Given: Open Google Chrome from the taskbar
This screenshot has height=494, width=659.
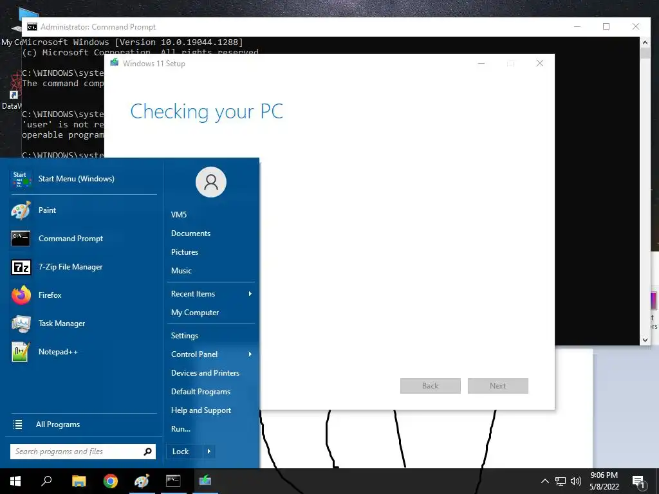Looking at the screenshot, I should 111,481.
